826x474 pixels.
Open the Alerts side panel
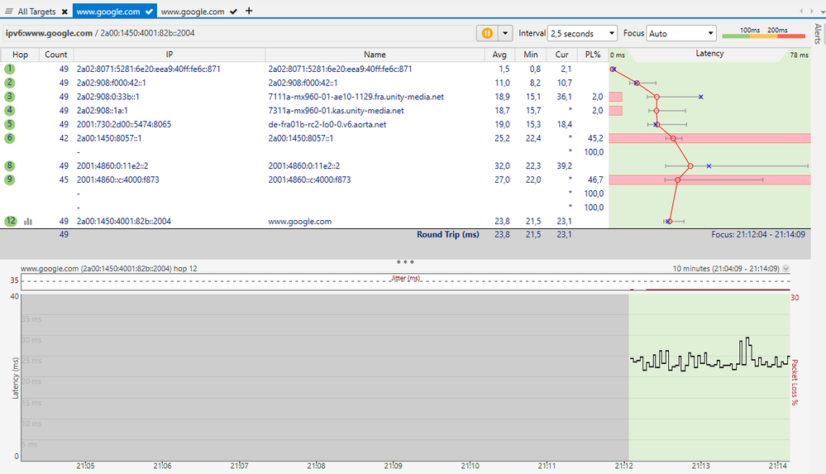[x=818, y=33]
